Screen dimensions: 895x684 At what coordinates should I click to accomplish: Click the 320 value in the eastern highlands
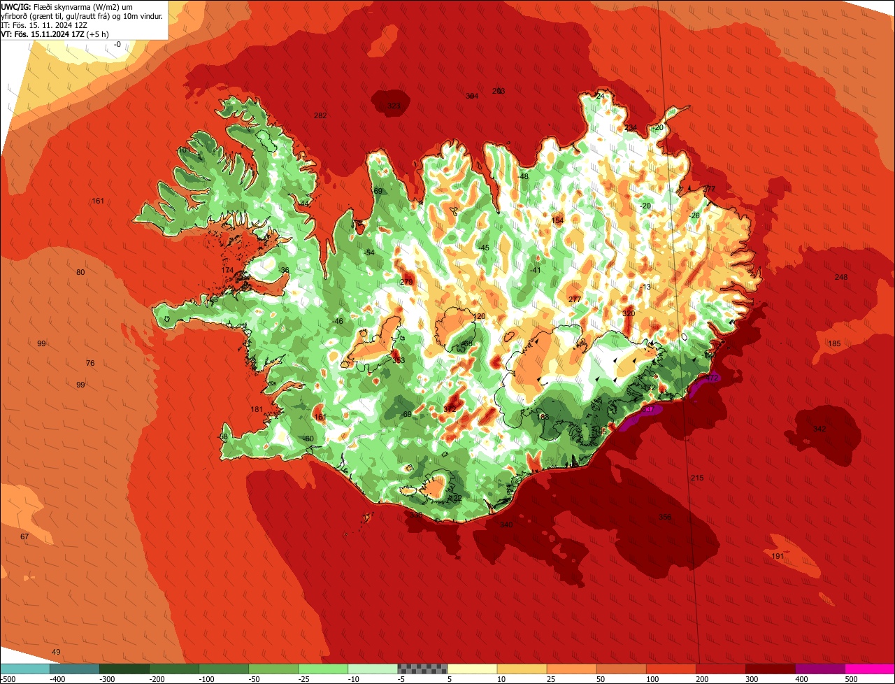point(629,313)
